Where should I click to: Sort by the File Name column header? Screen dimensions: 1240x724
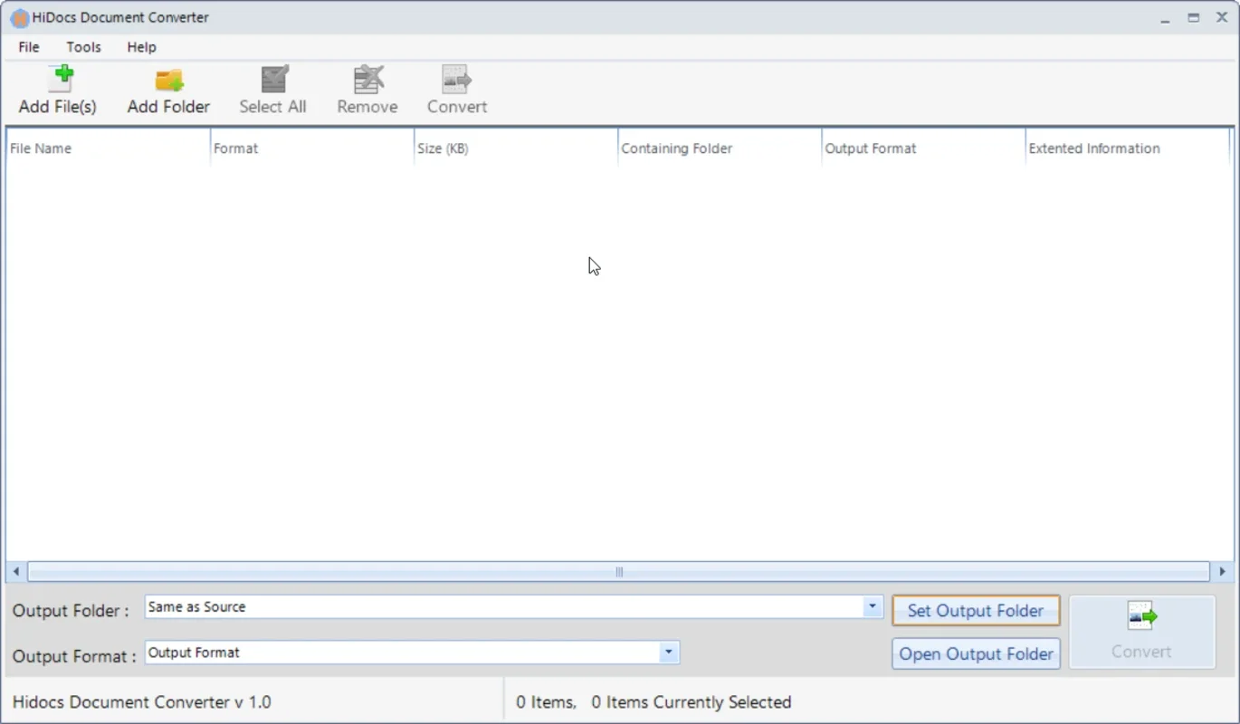click(108, 148)
